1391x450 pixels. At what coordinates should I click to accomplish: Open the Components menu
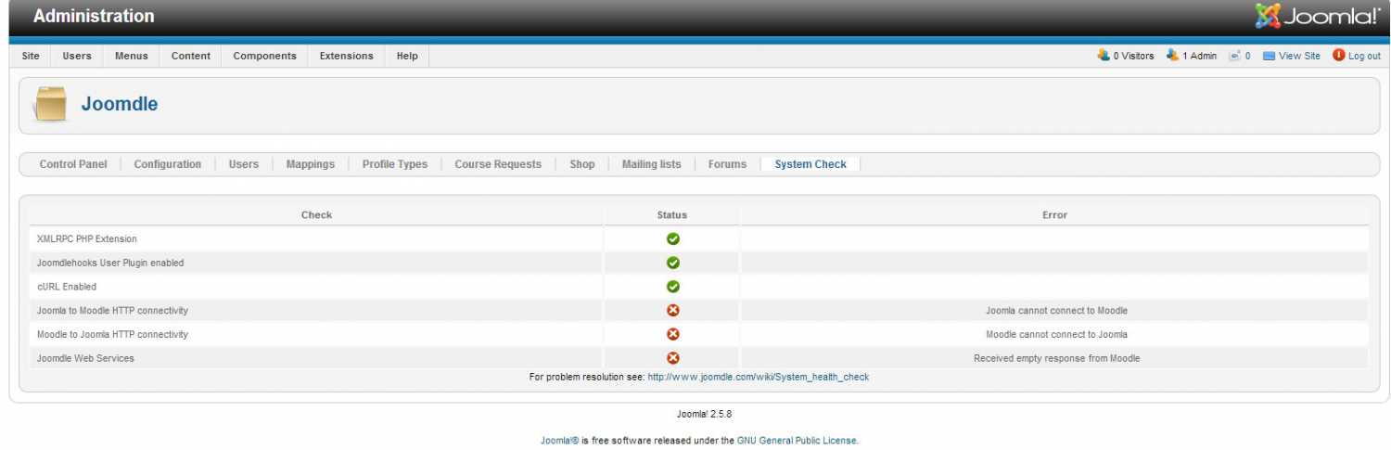264,56
